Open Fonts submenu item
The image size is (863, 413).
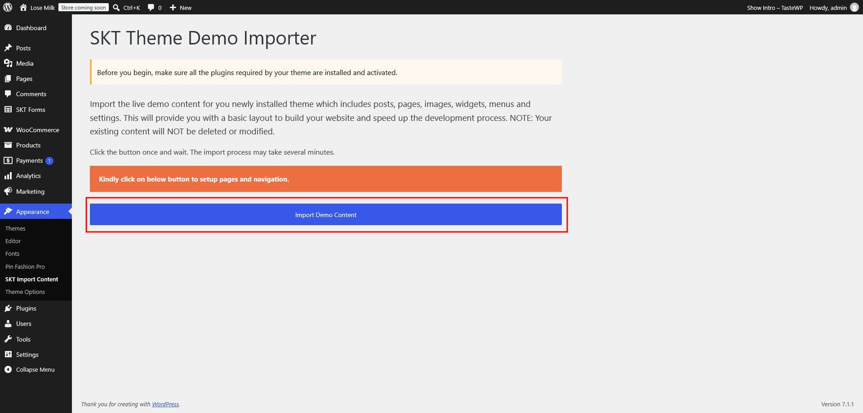[12, 253]
